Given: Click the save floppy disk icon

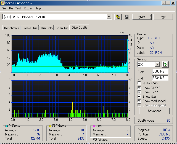Looking at the screenshot, I should click(x=126, y=17).
